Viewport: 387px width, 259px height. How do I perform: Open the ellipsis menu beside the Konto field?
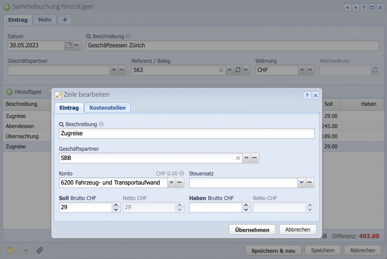tap(180, 182)
